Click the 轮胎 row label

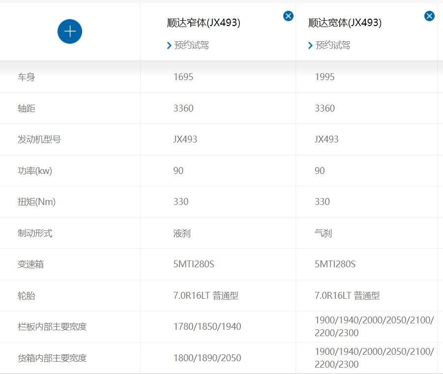click(x=26, y=296)
